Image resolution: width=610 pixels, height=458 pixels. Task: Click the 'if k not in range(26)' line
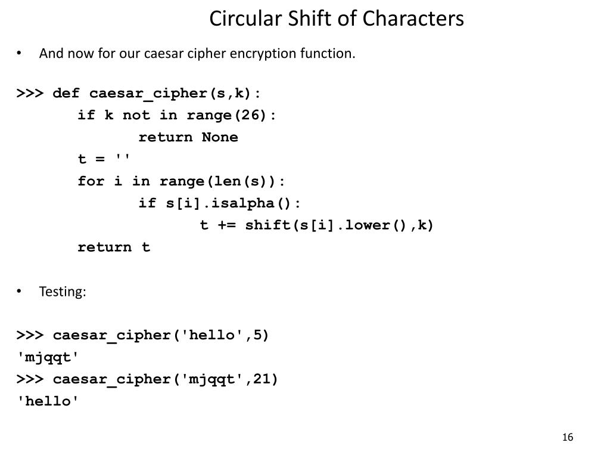176,115
